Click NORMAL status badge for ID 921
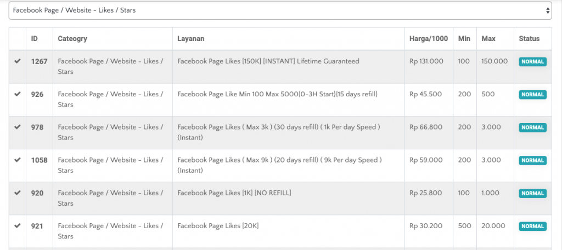 [532, 226]
